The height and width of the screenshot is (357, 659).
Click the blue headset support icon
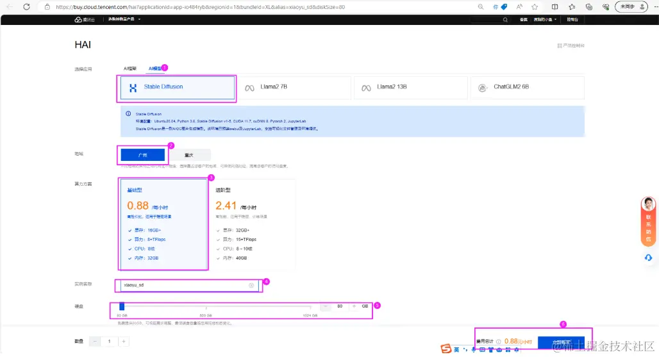point(649,258)
